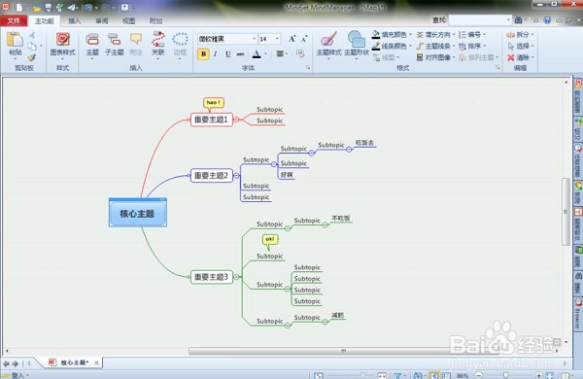Toggle underline formatting
Screen dimensions: 583x379
pyautogui.click(x=228, y=53)
